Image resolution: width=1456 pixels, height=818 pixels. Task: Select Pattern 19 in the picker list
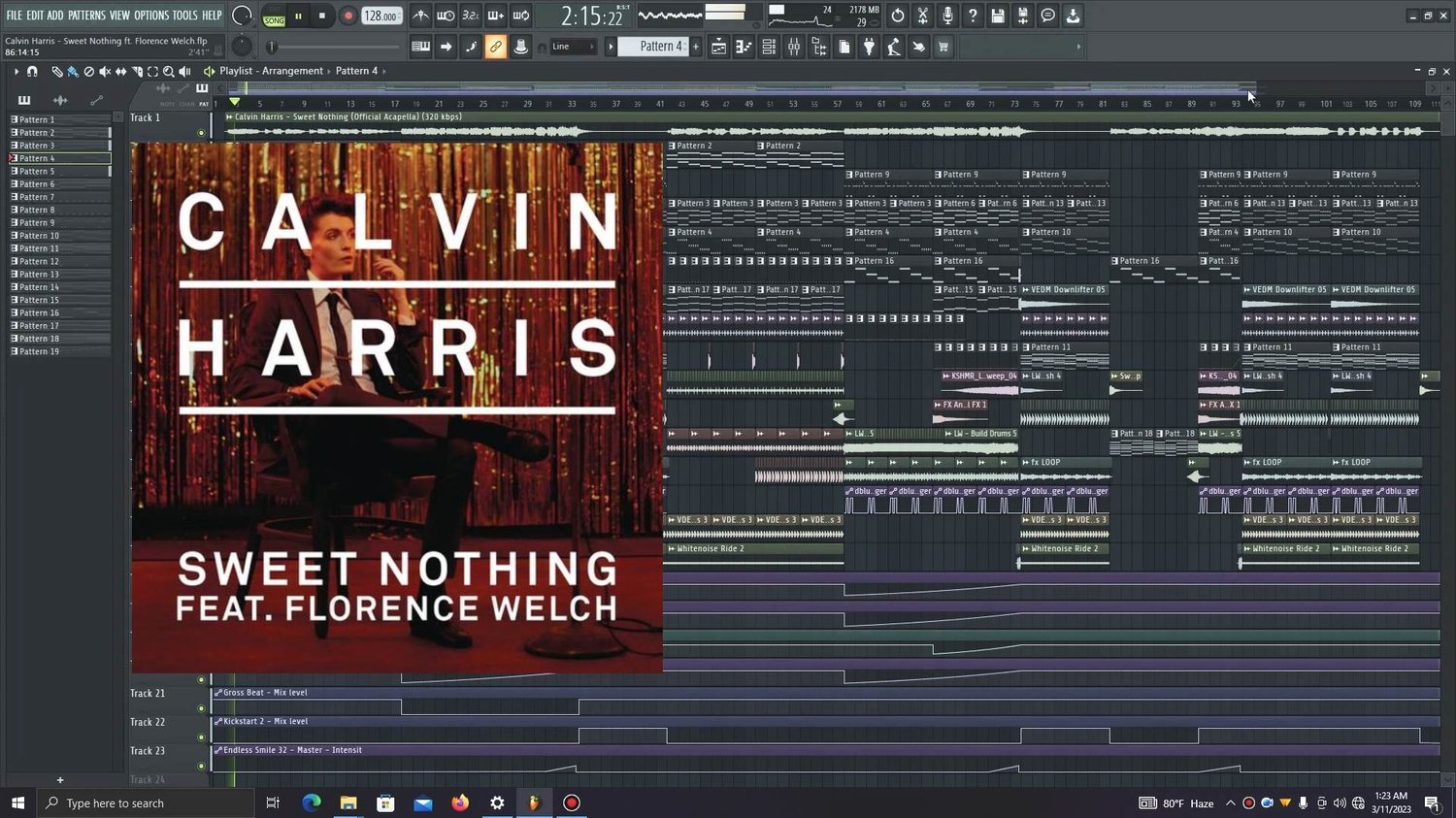59,351
